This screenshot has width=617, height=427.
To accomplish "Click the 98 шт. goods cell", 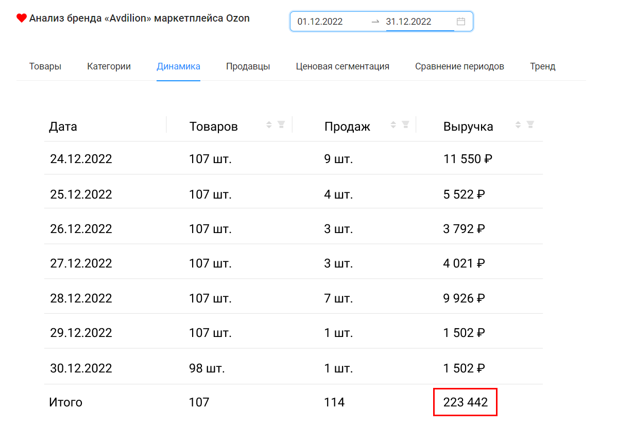I will (207, 368).
